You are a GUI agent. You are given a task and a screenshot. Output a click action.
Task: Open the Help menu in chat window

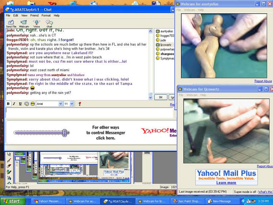point(57,15)
